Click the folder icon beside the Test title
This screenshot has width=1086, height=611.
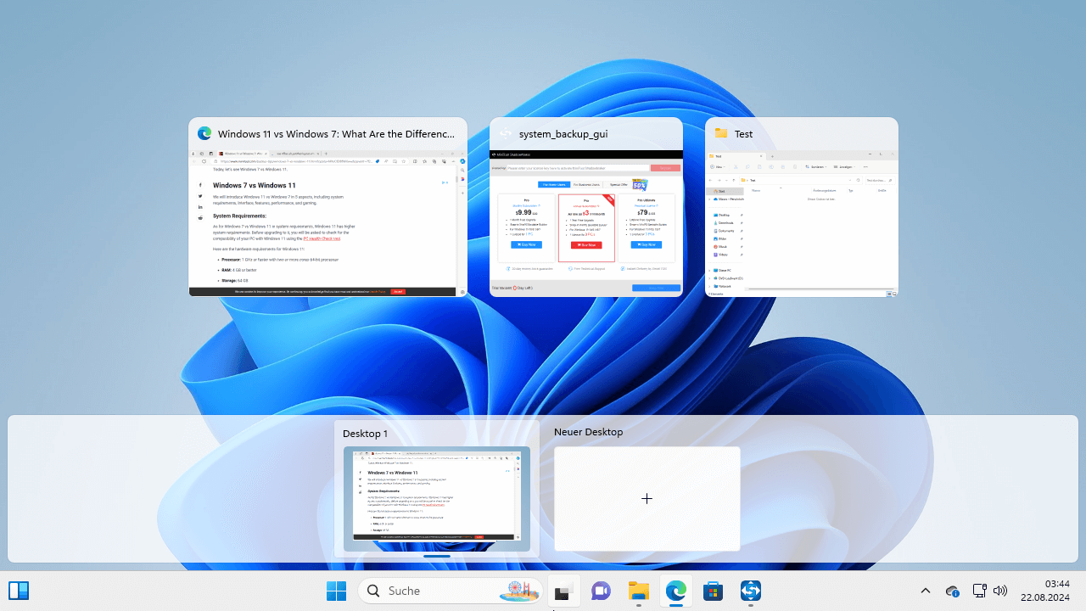point(721,133)
